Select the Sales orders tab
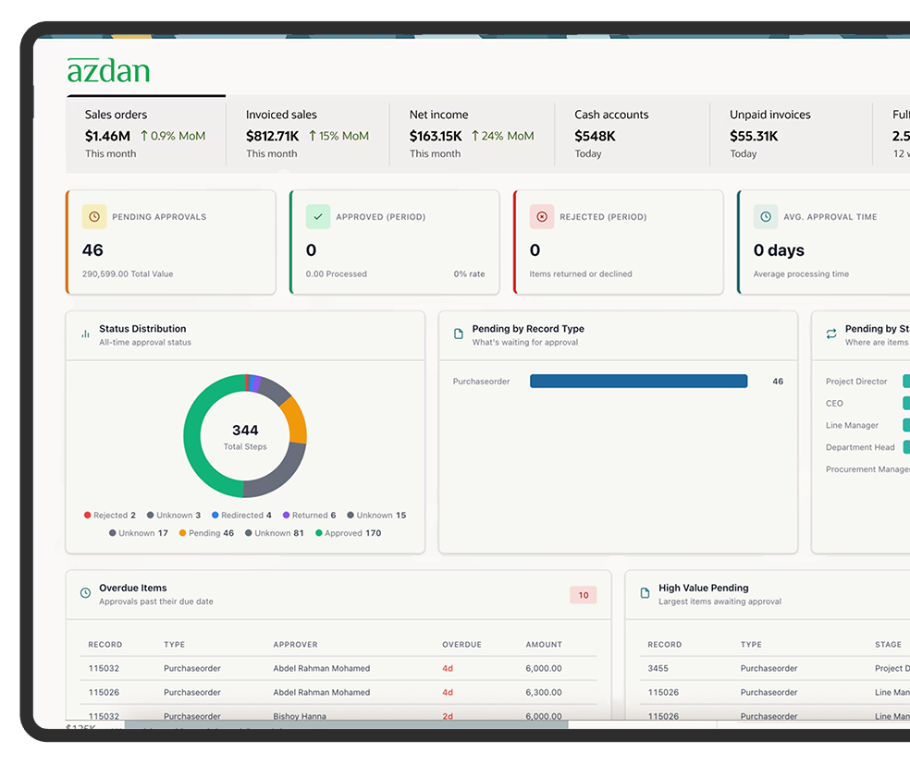The width and height of the screenshot is (910, 765). [x=145, y=134]
